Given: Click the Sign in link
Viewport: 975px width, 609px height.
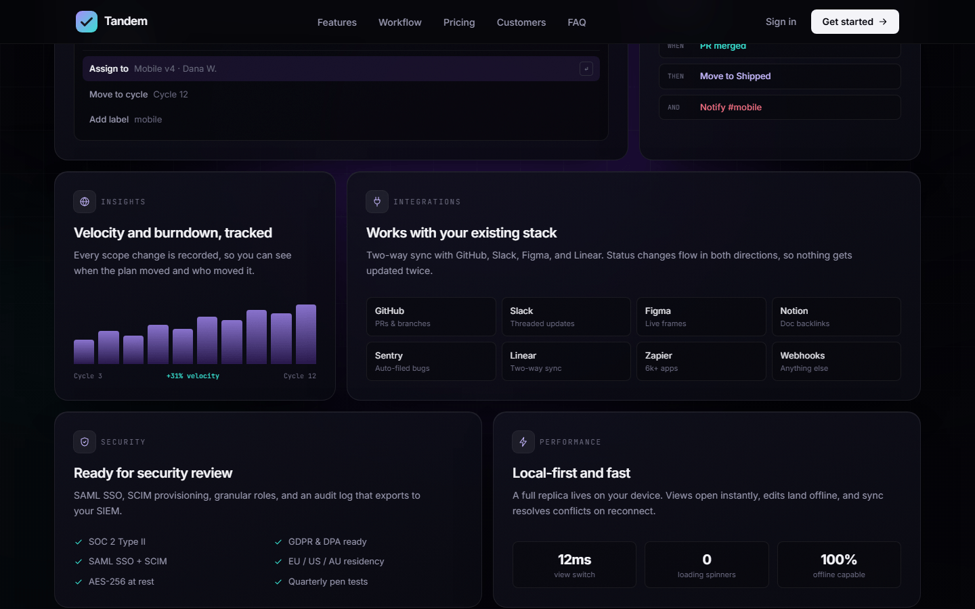Looking at the screenshot, I should 781,22.
